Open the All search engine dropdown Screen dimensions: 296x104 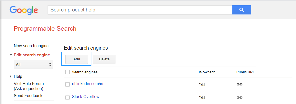click(x=33, y=64)
